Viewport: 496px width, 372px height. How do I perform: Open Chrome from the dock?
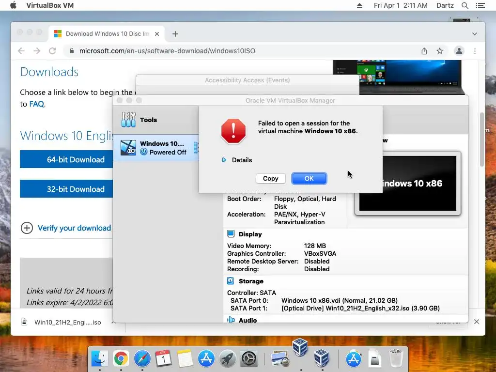pos(121,358)
